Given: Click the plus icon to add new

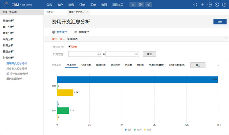Looking at the screenshot, I should click(202, 5).
